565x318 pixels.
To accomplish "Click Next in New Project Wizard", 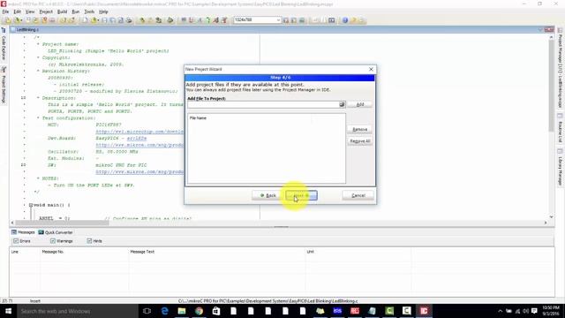I will tap(302, 195).
